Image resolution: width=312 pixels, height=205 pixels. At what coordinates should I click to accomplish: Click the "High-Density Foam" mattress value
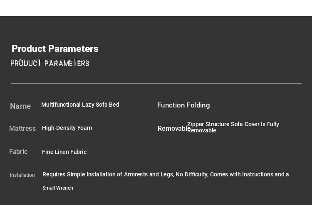click(x=67, y=128)
